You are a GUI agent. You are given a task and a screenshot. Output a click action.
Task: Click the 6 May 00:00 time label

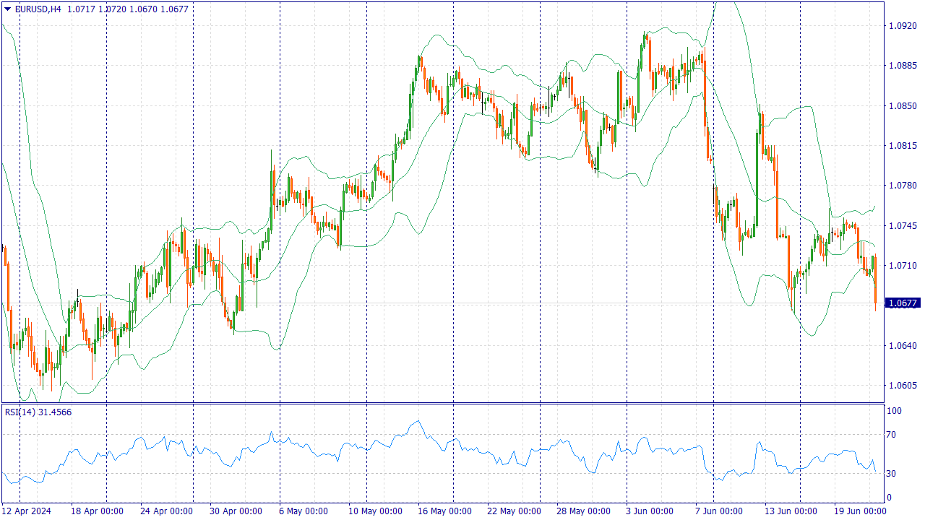304,511
